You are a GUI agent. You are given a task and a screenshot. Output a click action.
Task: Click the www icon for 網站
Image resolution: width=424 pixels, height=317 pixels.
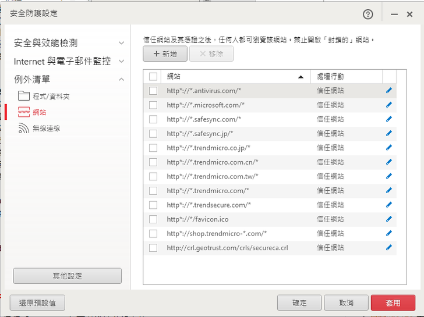[x=24, y=112]
